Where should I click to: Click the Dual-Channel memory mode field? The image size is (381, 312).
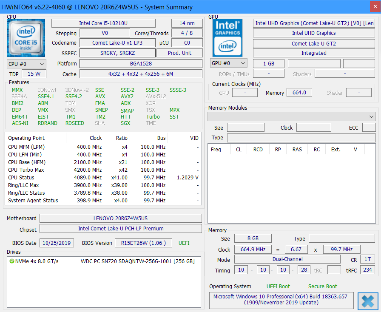(287, 259)
